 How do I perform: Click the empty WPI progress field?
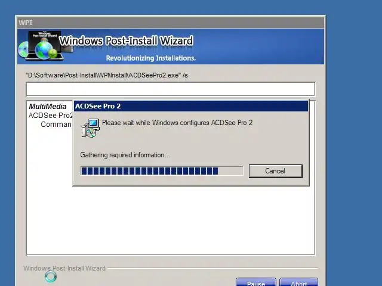pos(170,89)
